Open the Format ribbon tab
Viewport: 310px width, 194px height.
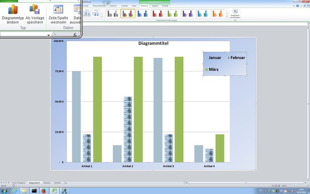click(165, 6)
